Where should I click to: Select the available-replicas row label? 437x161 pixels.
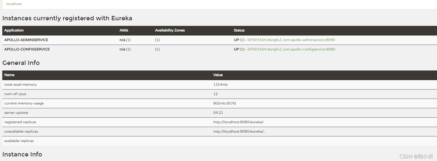19,141
